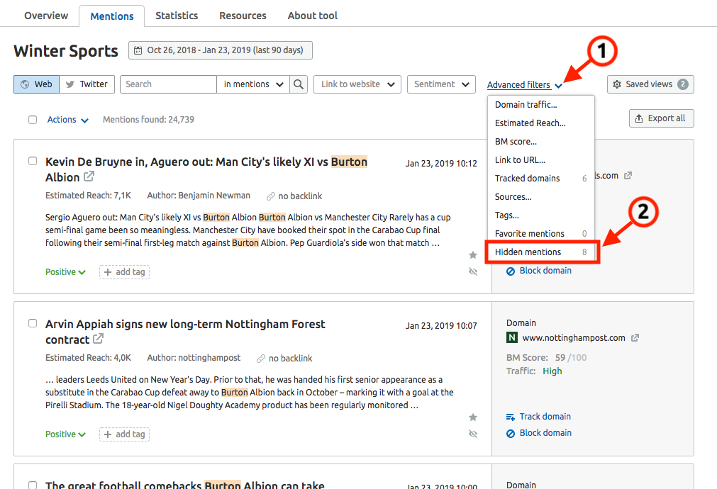Click the Saved views gear icon
The height and width of the screenshot is (489, 717).
pos(617,84)
